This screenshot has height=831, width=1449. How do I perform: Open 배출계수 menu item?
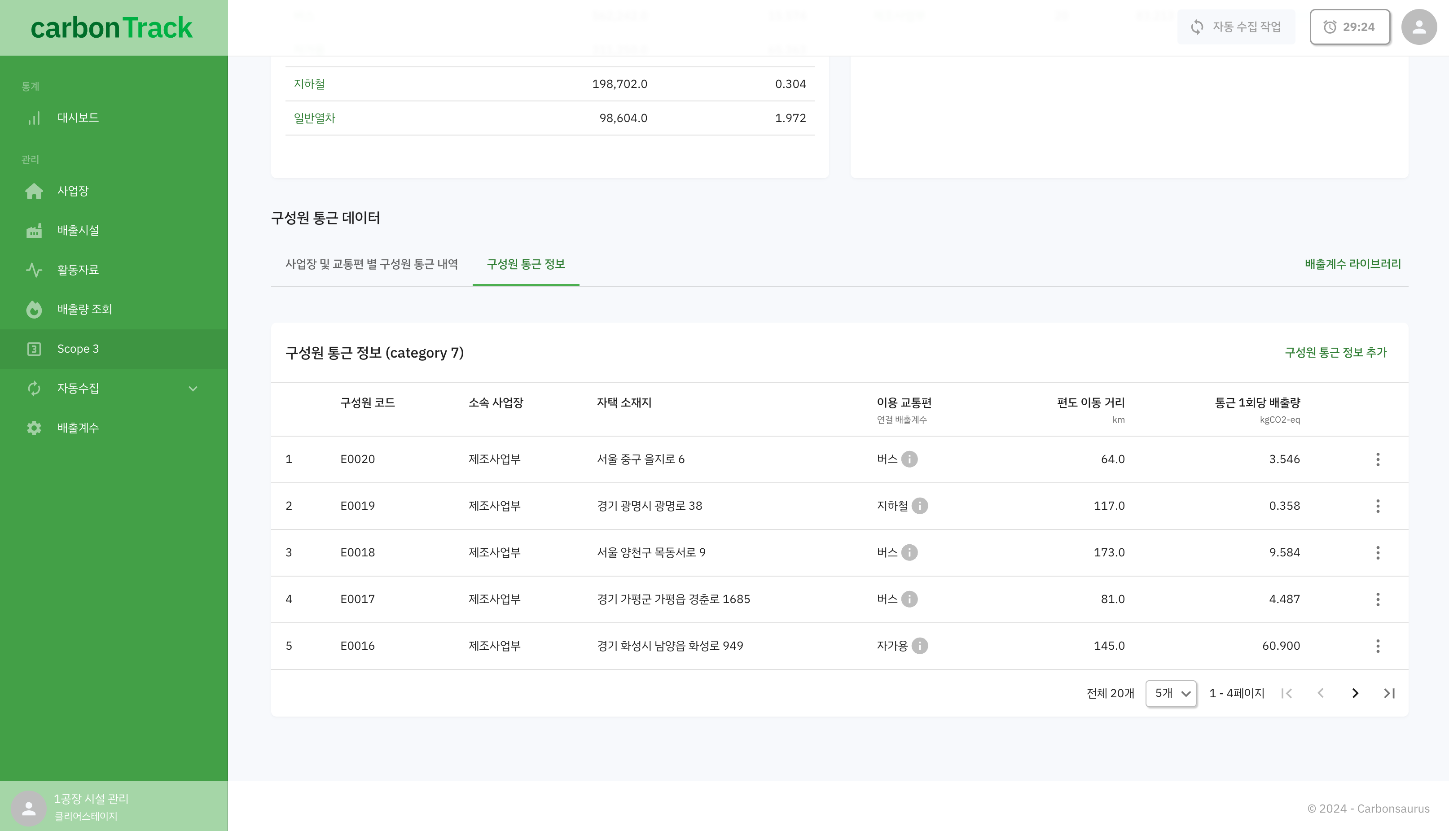click(114, 428)
